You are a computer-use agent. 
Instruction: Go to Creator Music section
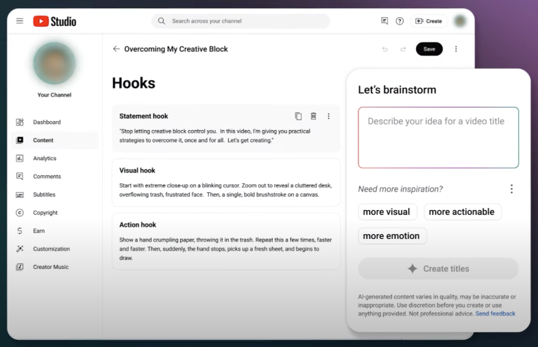[x=51, y=267]
